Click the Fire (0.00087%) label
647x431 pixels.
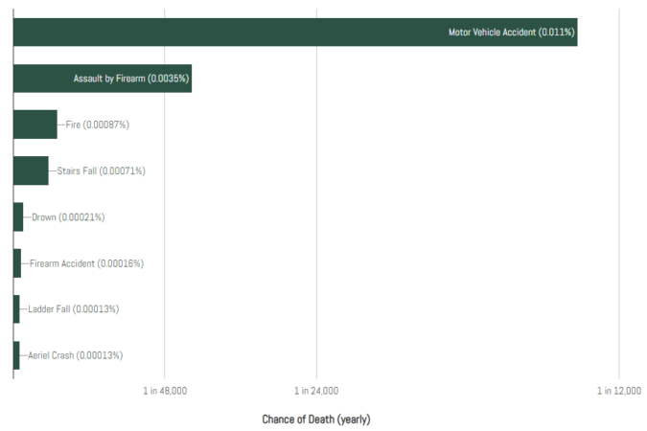pyautogui.click(x=98, y=125)
